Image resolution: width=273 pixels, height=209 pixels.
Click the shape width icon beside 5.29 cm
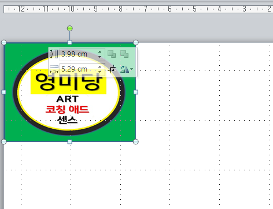point(54,69)
